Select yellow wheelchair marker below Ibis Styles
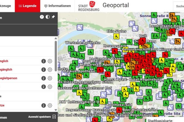184x122 pixels. coord(116,36)
